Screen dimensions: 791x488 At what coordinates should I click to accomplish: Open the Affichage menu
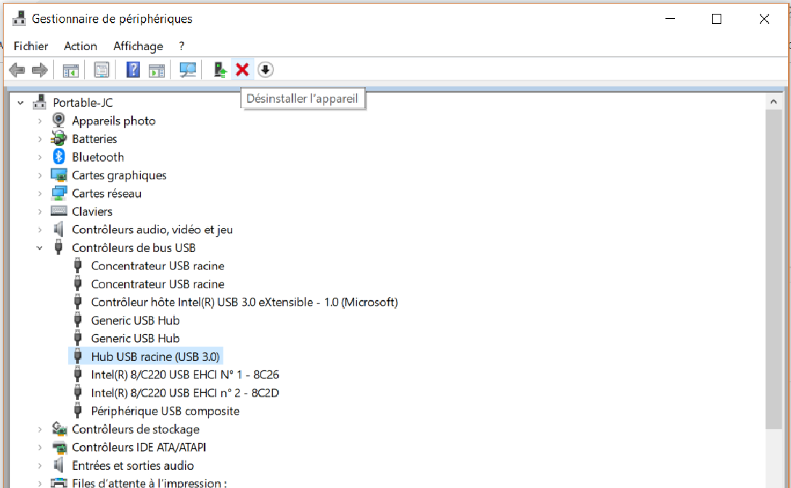click(x=138, y=46)
